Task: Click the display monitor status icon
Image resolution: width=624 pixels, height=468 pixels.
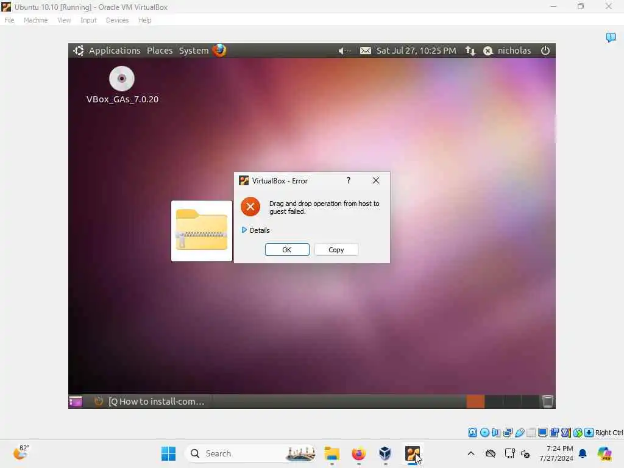Action: 542,432
